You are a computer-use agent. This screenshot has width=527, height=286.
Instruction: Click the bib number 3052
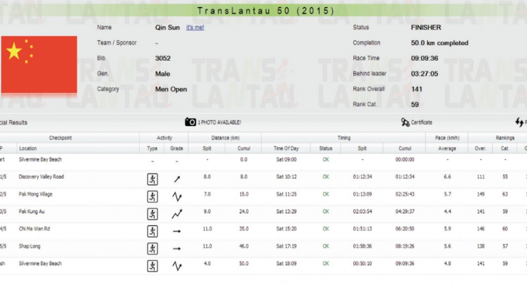[163, 58]
